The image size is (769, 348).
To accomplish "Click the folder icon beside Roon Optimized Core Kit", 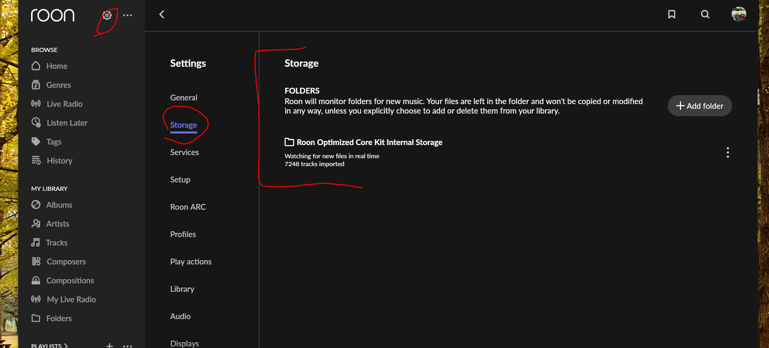I will (x=289, y=142).
